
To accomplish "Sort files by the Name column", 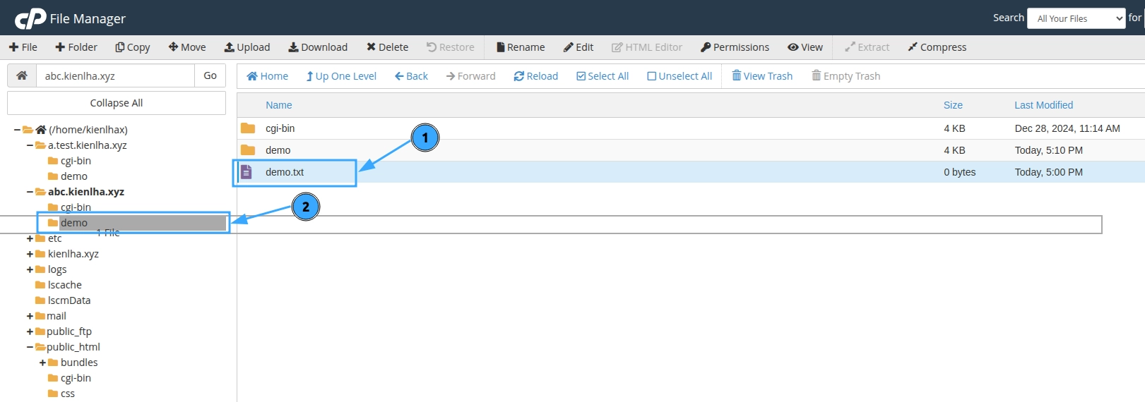I will (x=278, y=105).
